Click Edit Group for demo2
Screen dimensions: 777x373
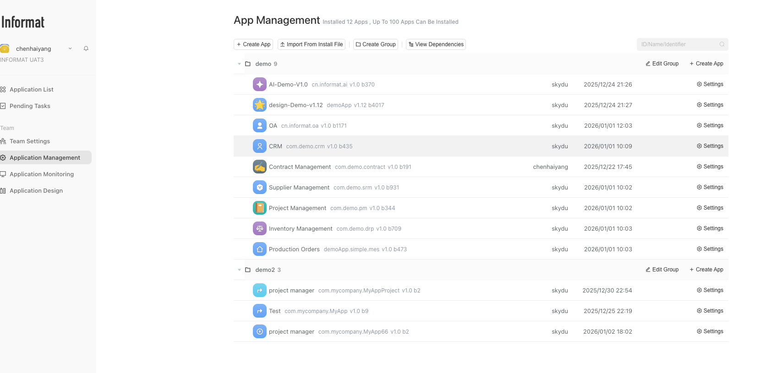tap(662, 270)
